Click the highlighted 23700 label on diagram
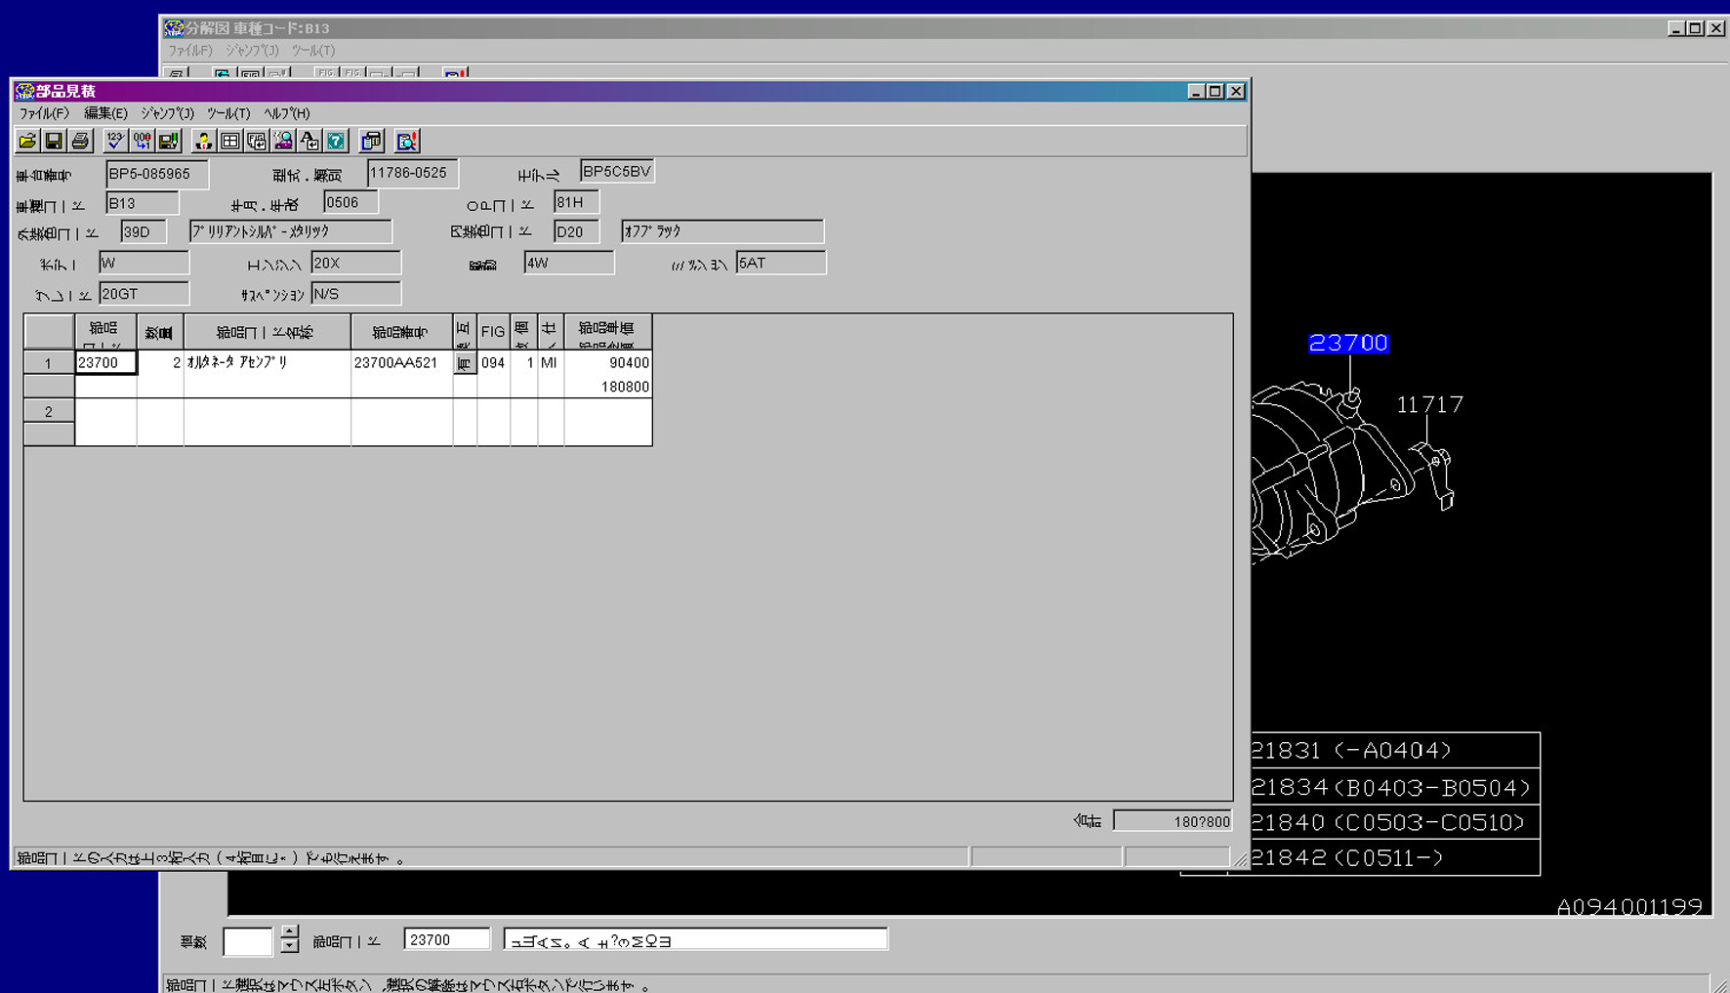 [1347, 344]
